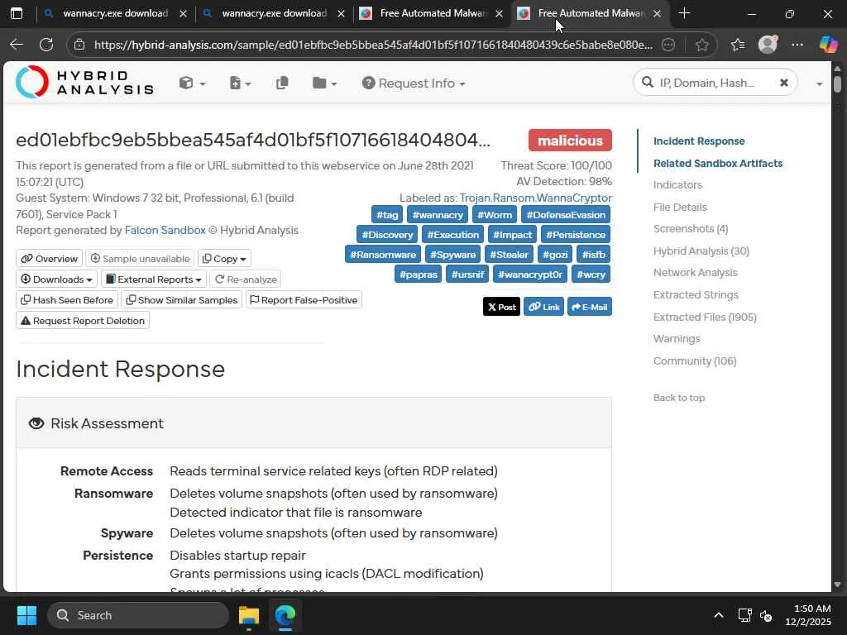Click Report False-Positive button
This screenshot has height=635, width=847.
pyautogui.click(x=304, y=299)
